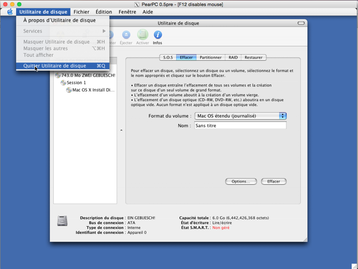Click the Non géré S.M.A.R.T. status text
This screenshot has width=358, height=269.
(221, 228)
